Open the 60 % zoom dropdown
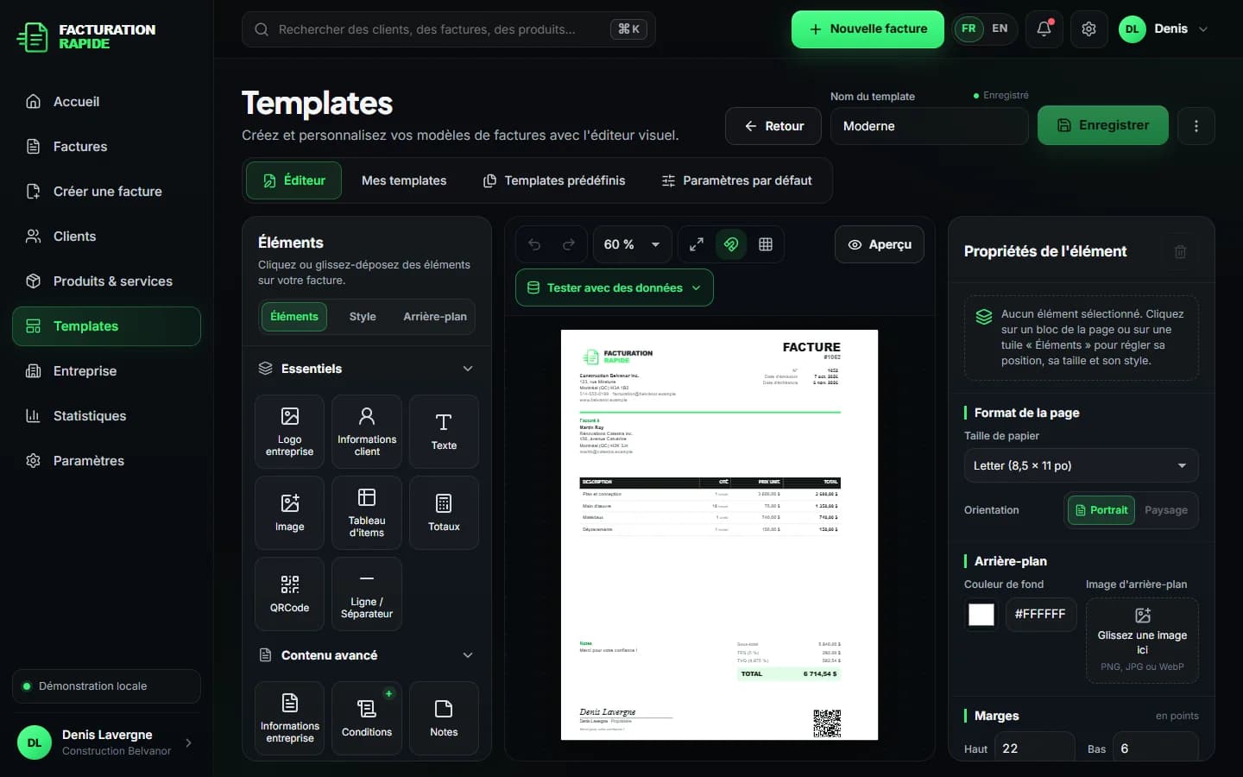The height and width of the screenshot is (777, 1243). (x=632, y=244)
